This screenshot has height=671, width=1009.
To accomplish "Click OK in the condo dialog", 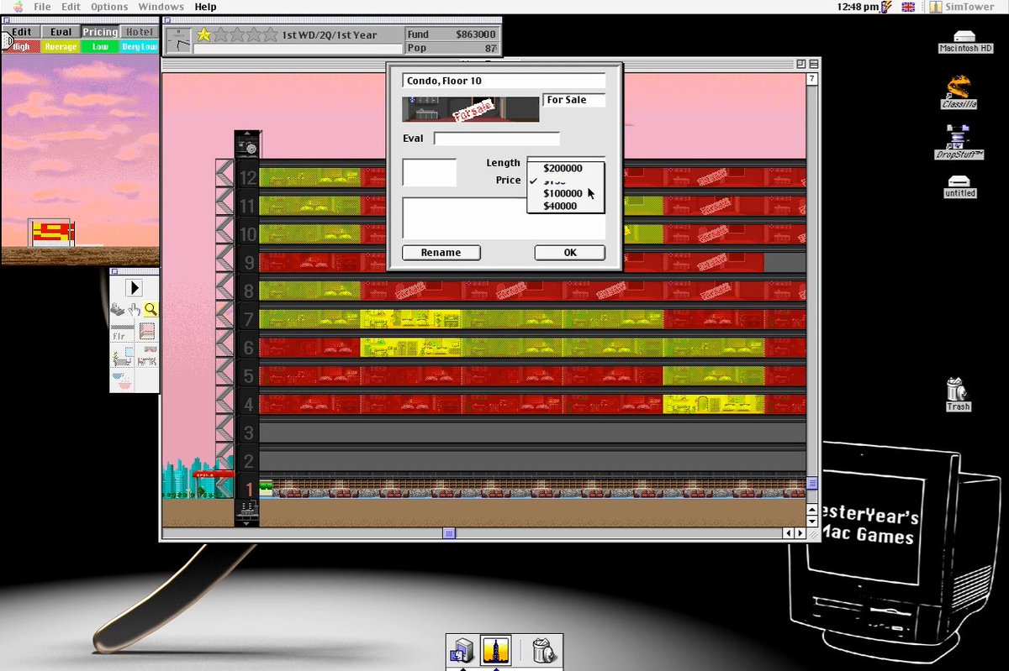I will coord(569,252).
